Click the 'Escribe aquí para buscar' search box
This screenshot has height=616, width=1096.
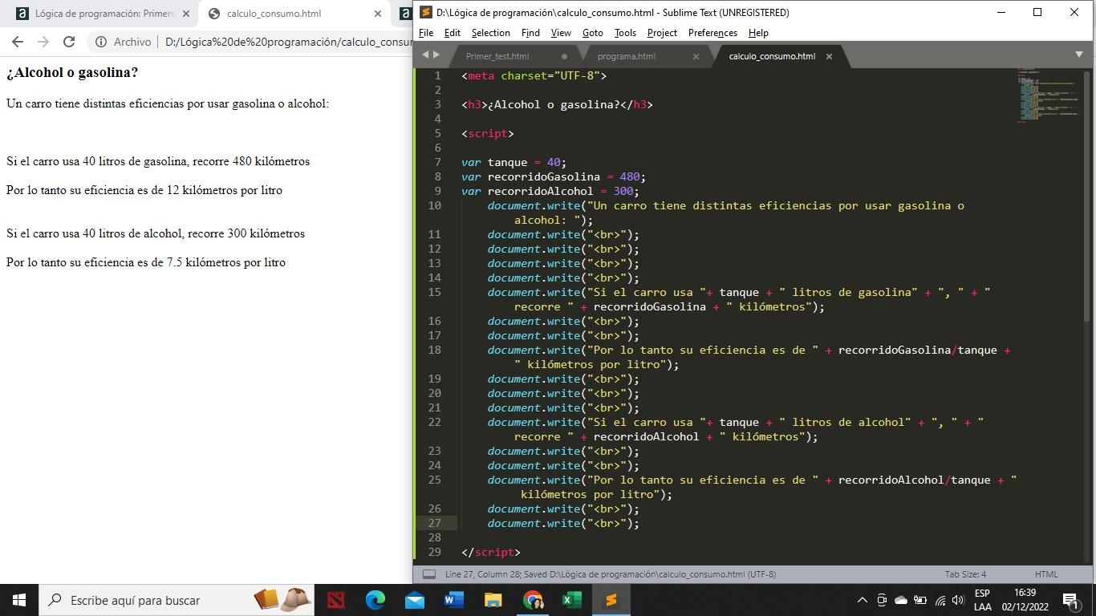177,600
